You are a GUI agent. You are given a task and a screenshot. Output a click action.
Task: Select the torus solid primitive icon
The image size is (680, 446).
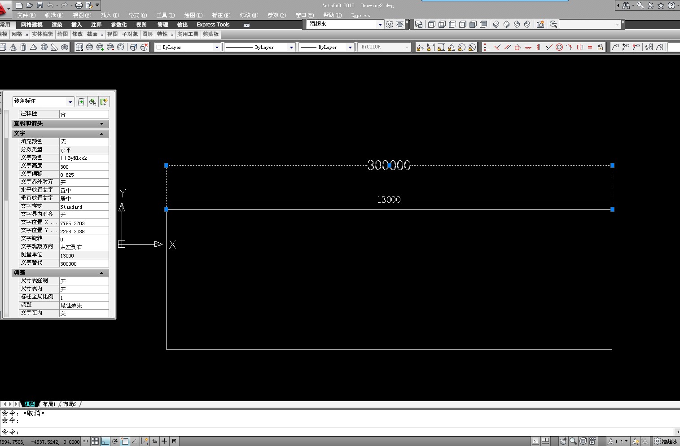[x=65, y=47]
